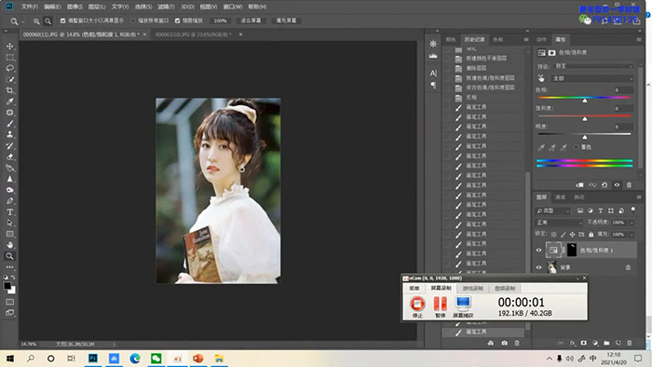
Task: Lock all attributes padlock in Layers panel
Action: pyautogui.click(x=591, y=235)
